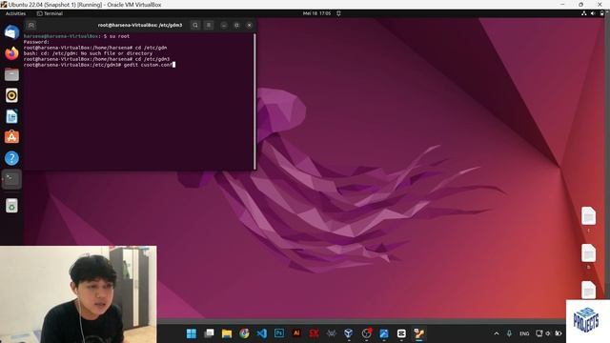The width and height of the screenshot is (610, 343).
Task: Open Task View on Windows taskbar
Action: click(209, 333)
